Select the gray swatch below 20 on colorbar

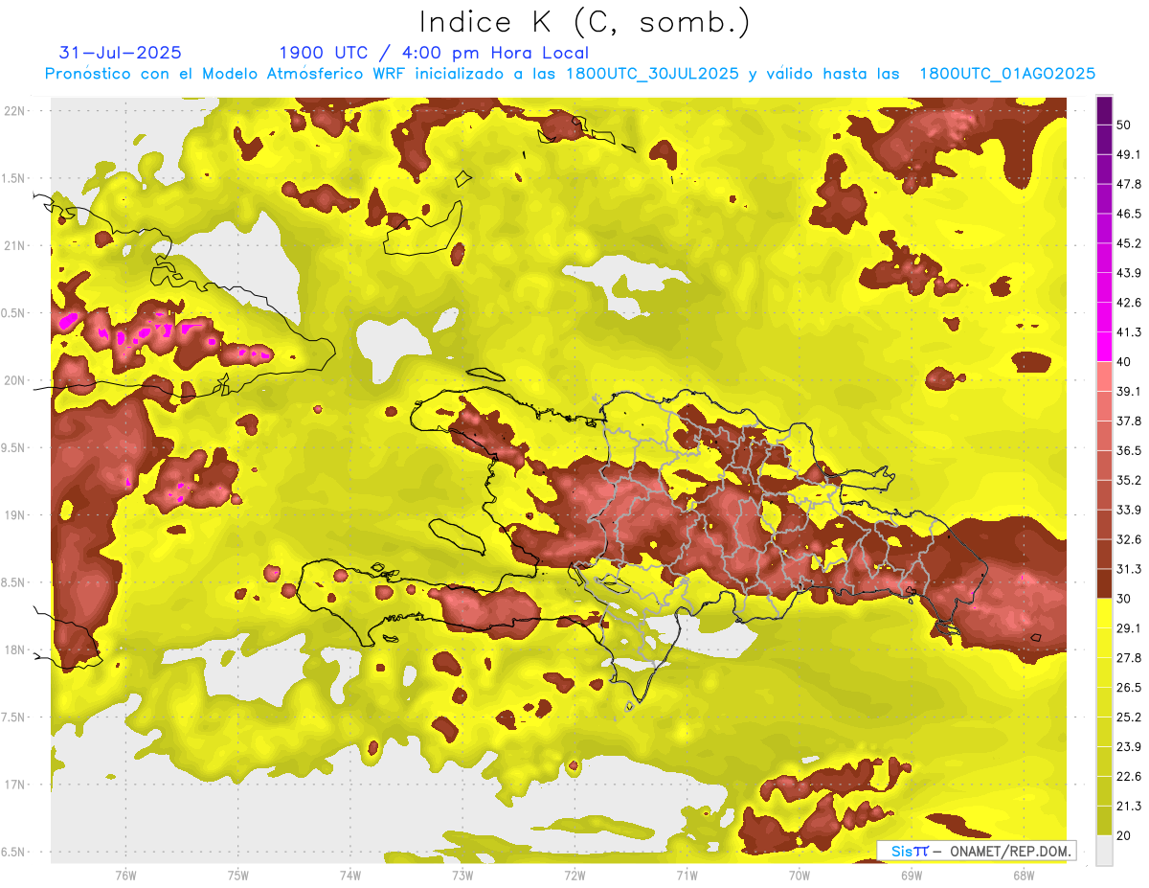coord(1104,851)
